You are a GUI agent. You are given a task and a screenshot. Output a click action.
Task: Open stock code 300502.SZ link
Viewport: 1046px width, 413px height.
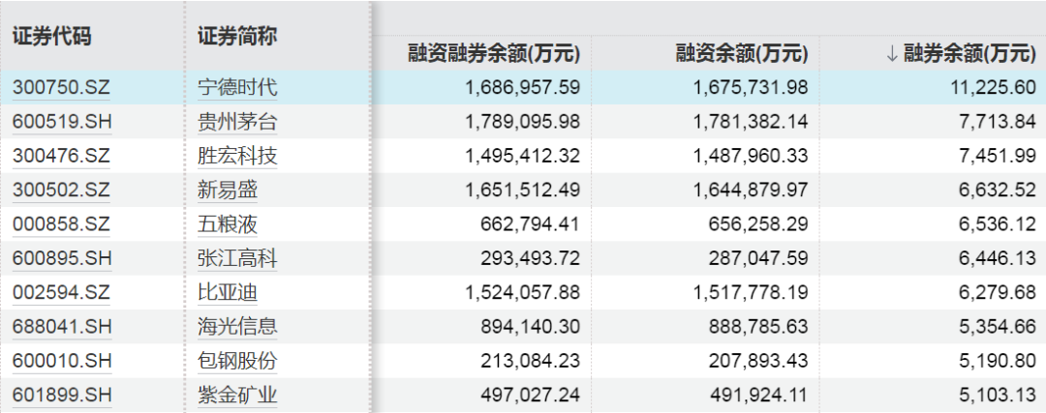[x=61, y=191]
